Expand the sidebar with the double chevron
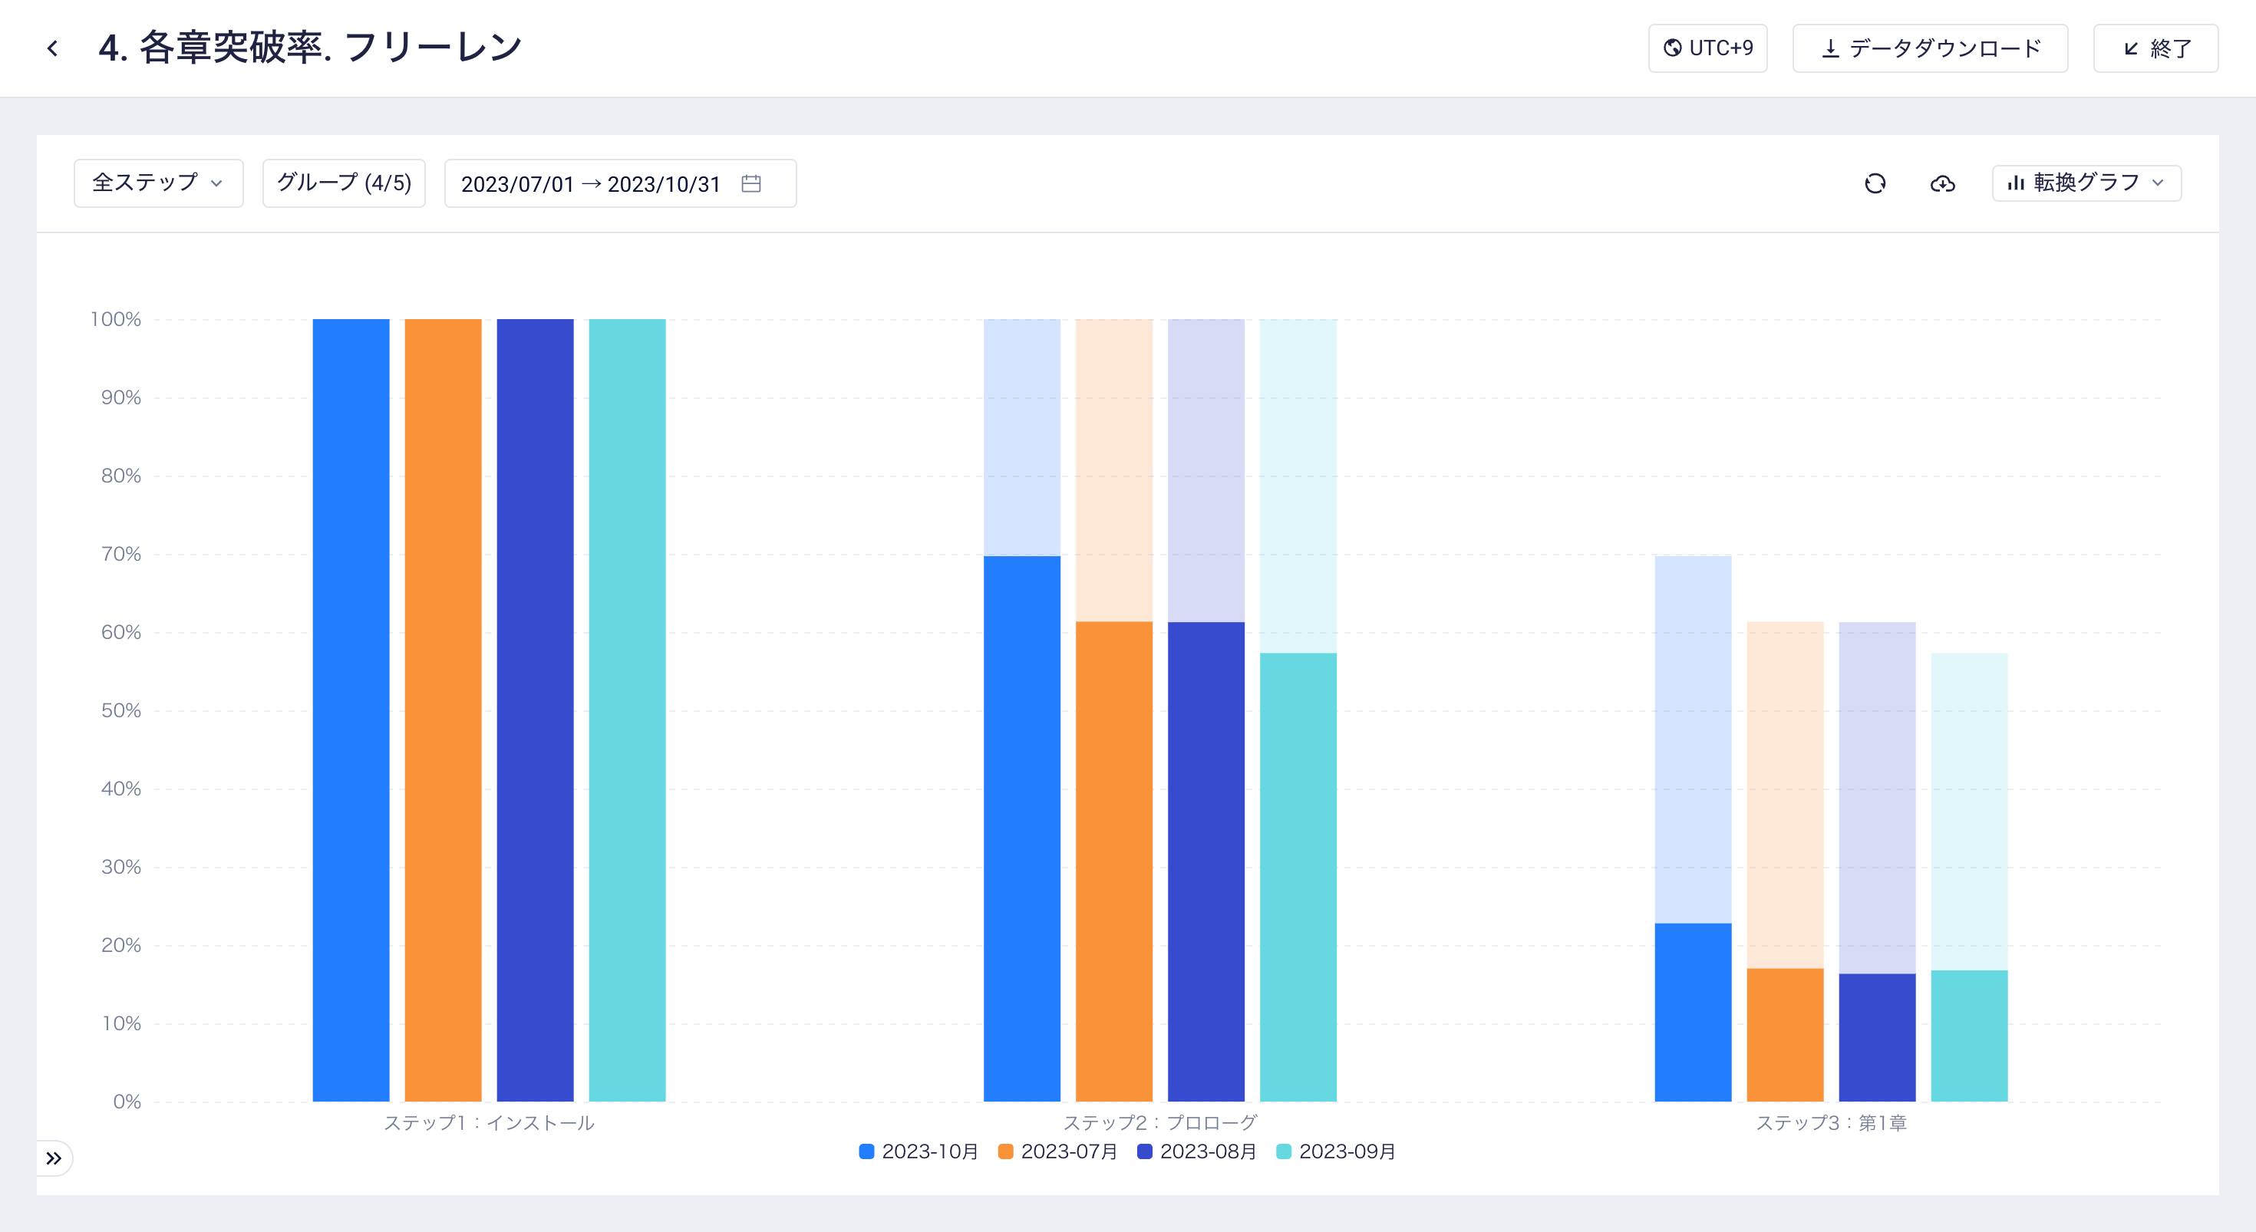 [x=54, y=1158]
